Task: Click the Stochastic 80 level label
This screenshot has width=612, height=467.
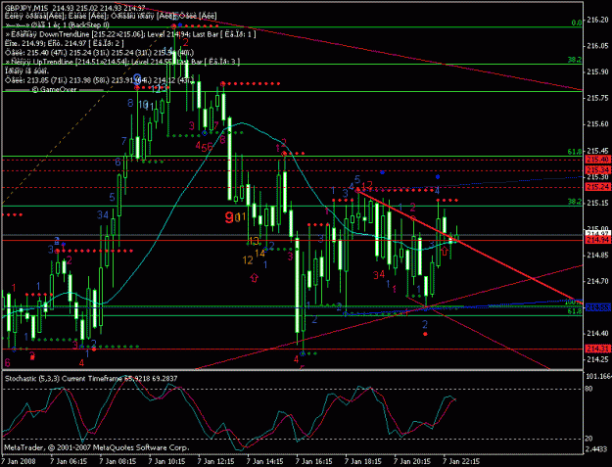Action: pyautogui.click(x=589, y=389)
